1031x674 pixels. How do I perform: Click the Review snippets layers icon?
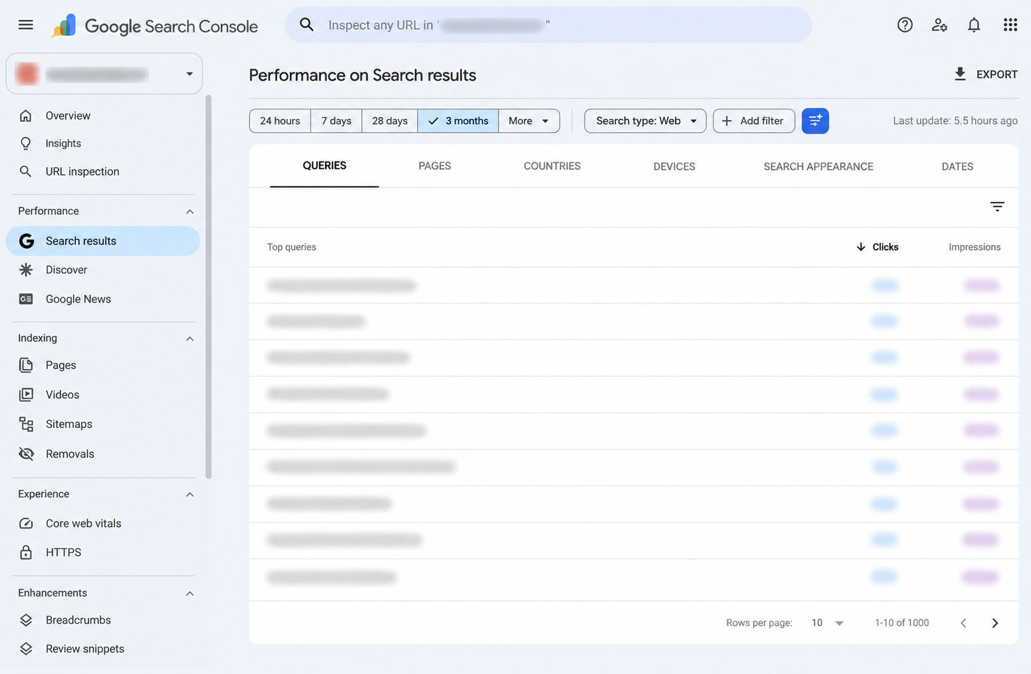point(26,649)
